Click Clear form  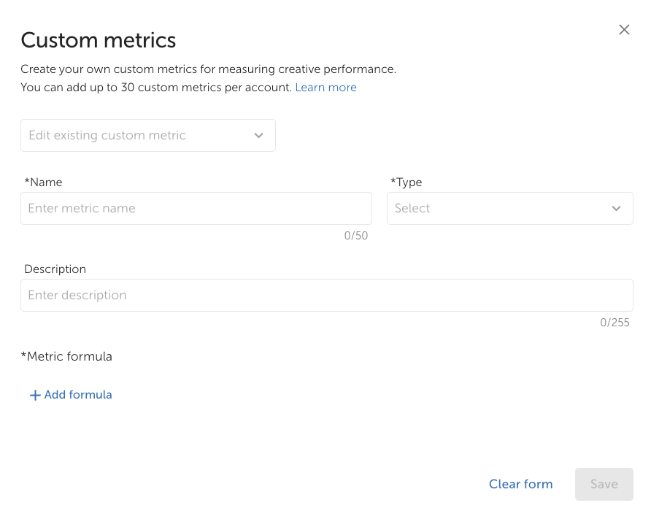coord(520,484)
